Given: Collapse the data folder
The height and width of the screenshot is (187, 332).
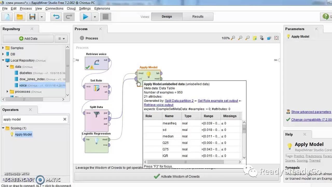Looking at the screenshot, I should [x=8, y=66].
